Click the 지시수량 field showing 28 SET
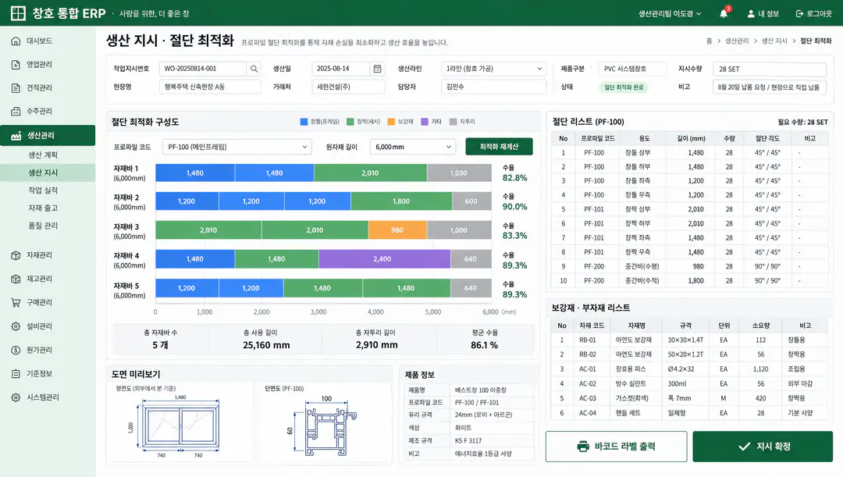 [770, 69]
